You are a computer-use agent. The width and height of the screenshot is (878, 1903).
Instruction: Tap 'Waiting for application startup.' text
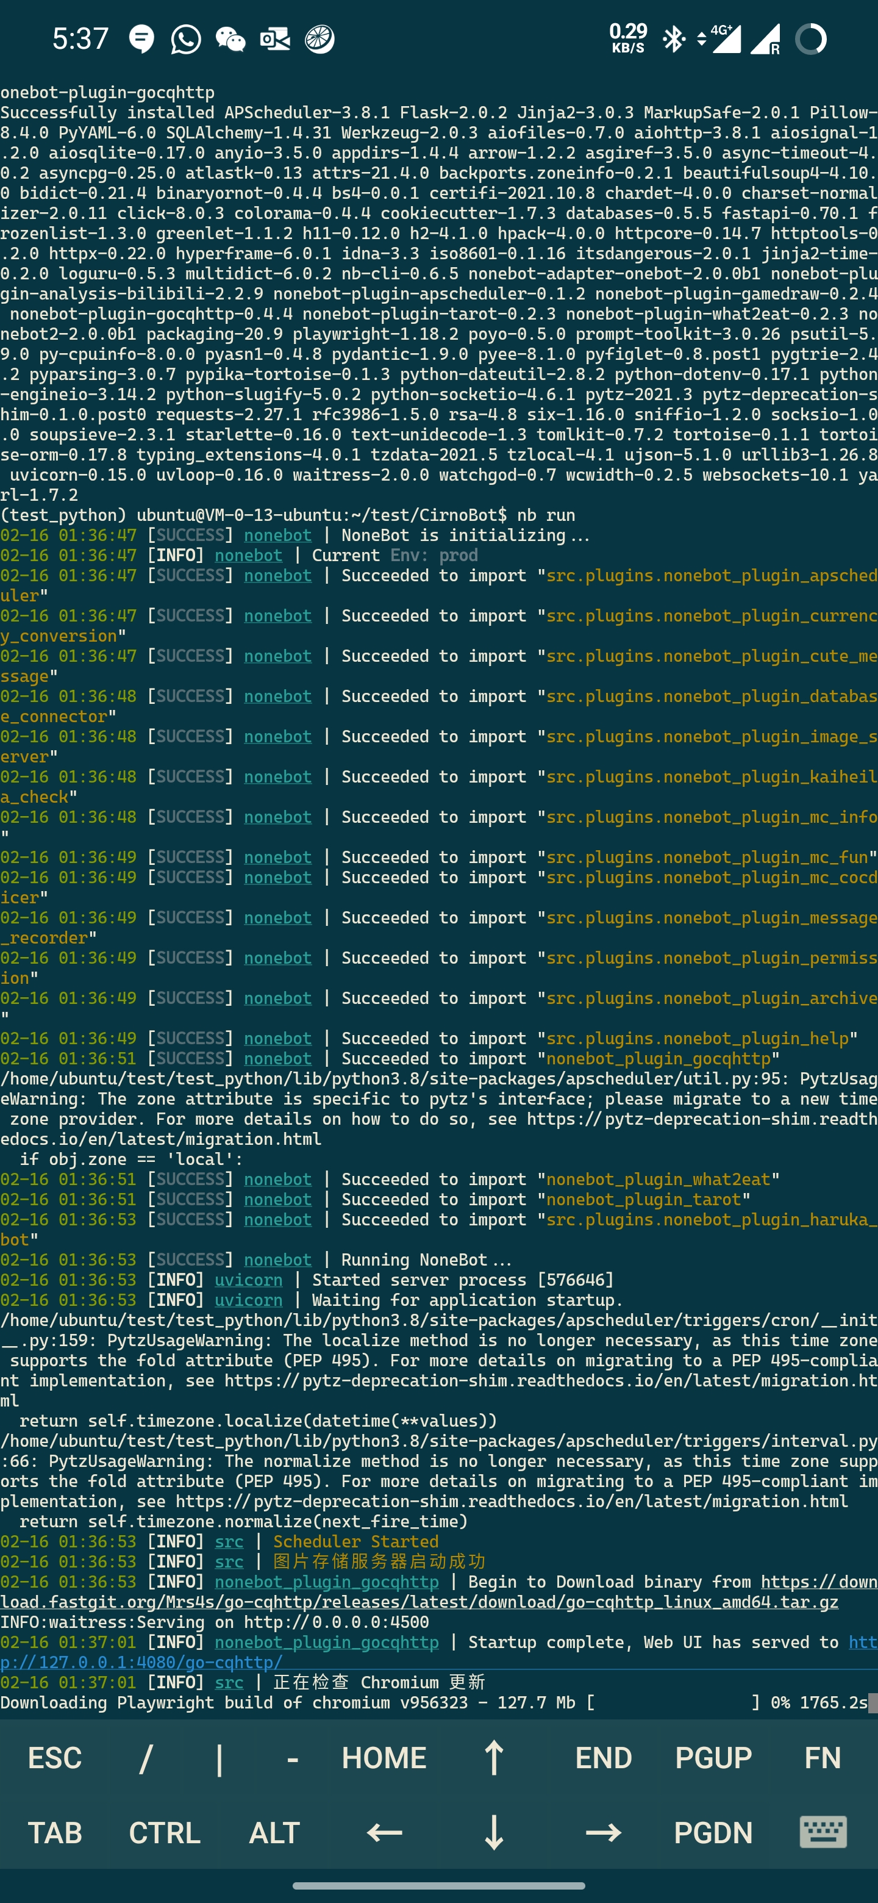[468, 1299]
